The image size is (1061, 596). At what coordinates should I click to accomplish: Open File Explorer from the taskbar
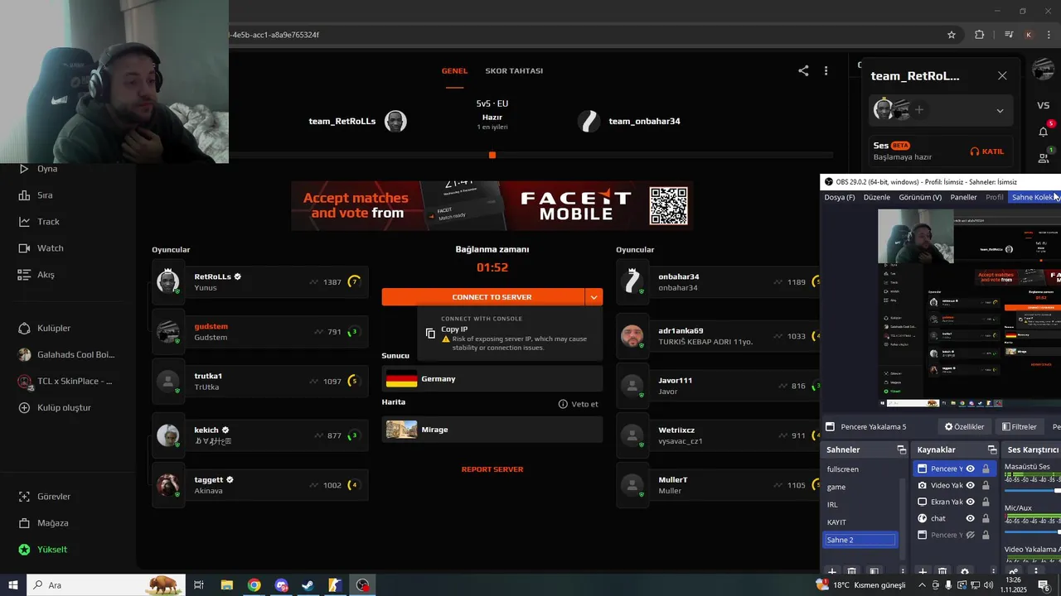coord(226,585)
